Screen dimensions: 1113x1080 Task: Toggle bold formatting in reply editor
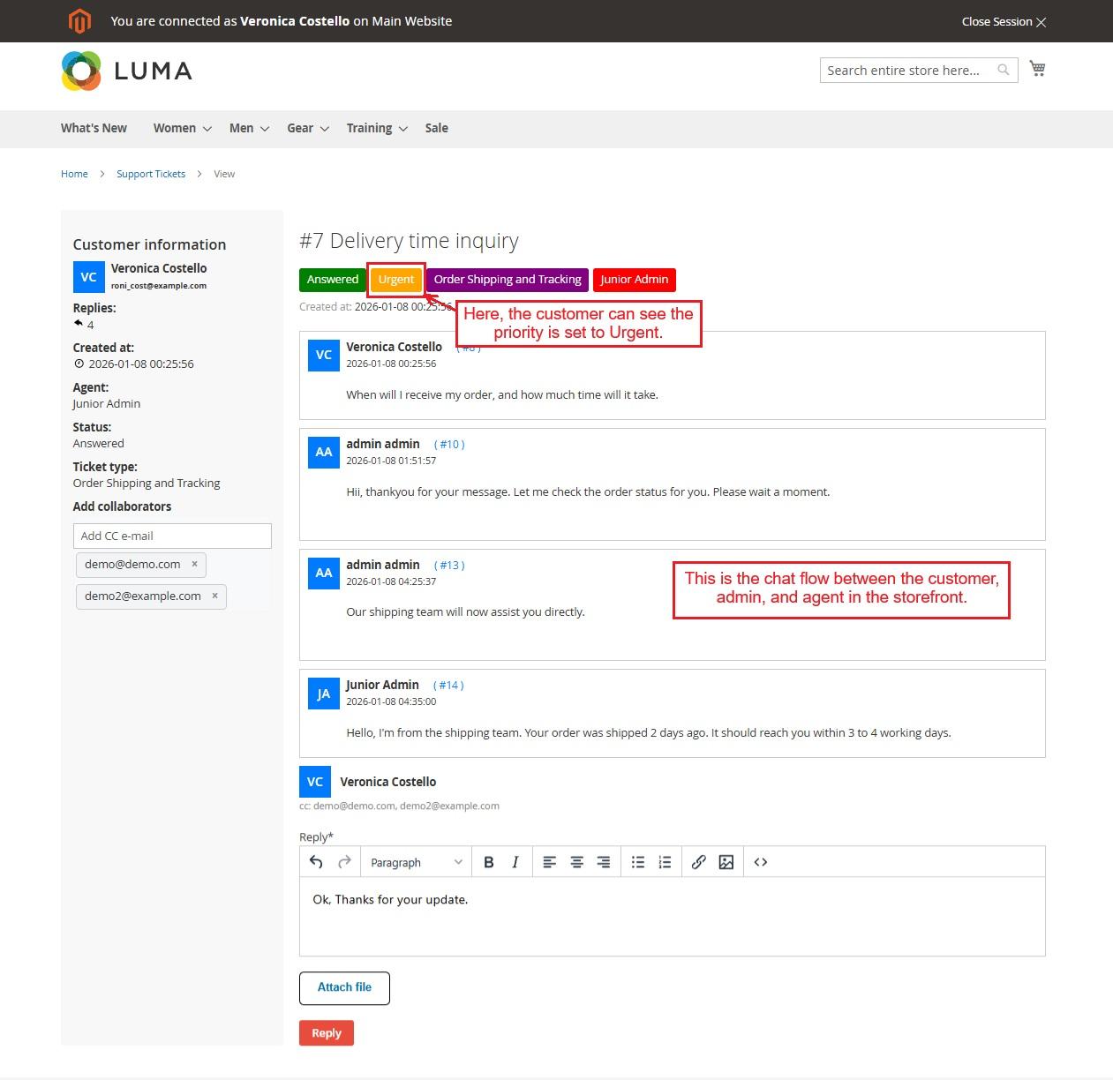[489, 862]
